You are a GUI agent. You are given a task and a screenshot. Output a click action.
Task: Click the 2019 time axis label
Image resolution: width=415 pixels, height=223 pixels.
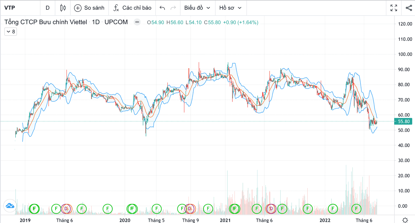point(25,220)
